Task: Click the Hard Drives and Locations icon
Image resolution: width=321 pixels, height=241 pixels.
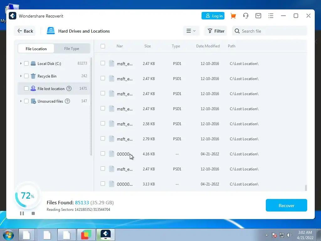Action: pos(51,31)
